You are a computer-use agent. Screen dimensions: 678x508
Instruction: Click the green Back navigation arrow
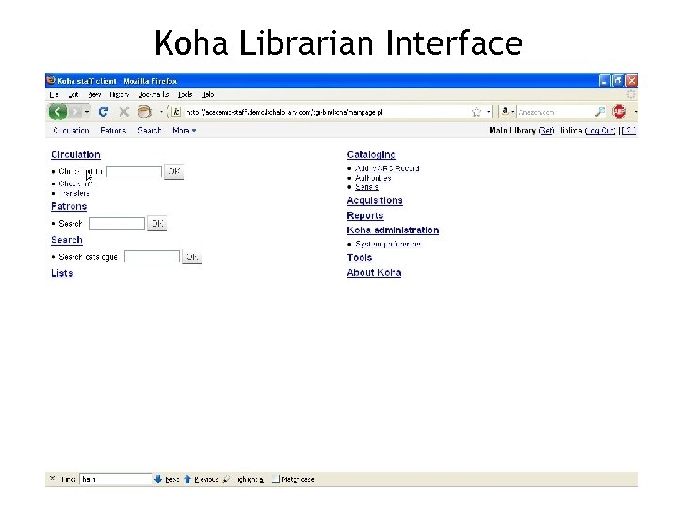click(58, 112)
